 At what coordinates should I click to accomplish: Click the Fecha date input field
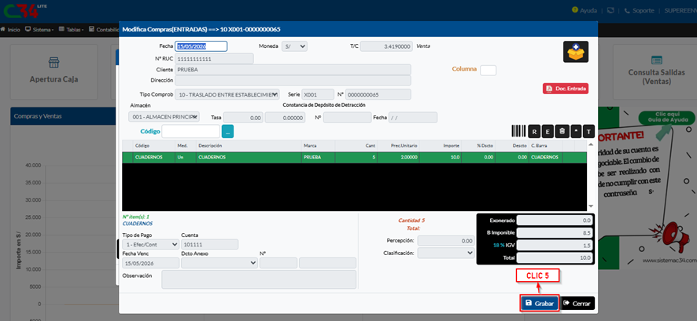pyautogui.click(x=201, y=46)
